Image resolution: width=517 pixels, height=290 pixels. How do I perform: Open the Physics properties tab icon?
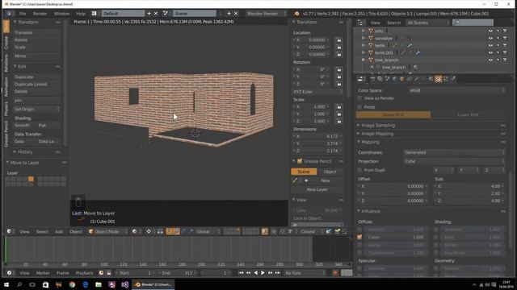[453, 79]
